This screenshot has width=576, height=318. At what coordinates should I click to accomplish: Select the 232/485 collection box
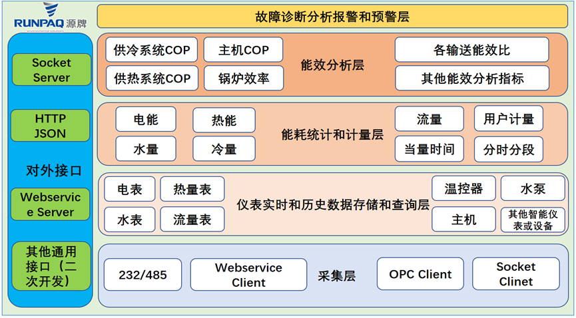click(x=143, y=275)
